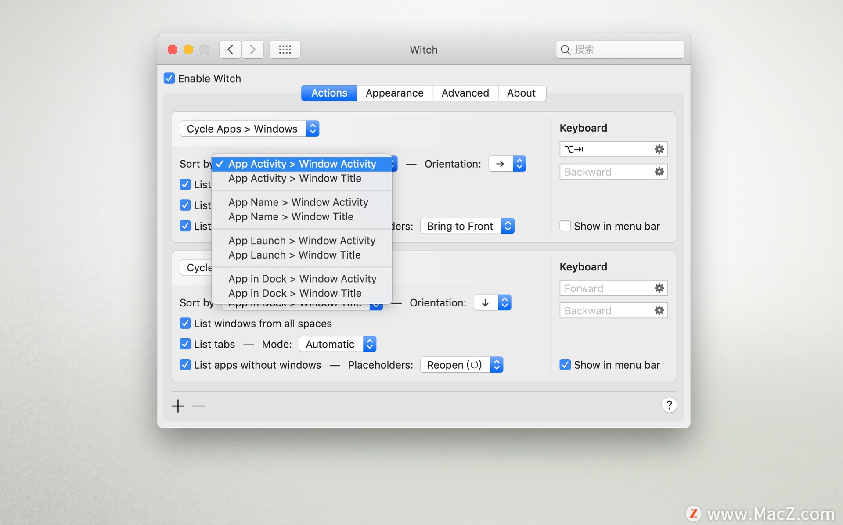Open the Reopen placeholders dropdown
843x525 pixels.
pyautogui.click(x=461, y=365)
